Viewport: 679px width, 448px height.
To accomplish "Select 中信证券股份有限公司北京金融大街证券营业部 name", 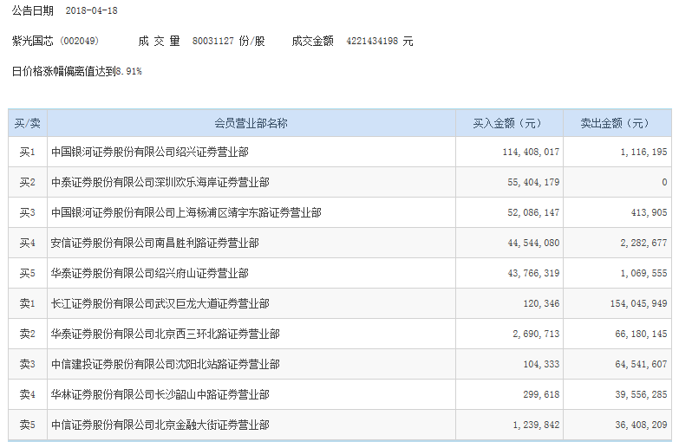I will click(x=160, y=425).
